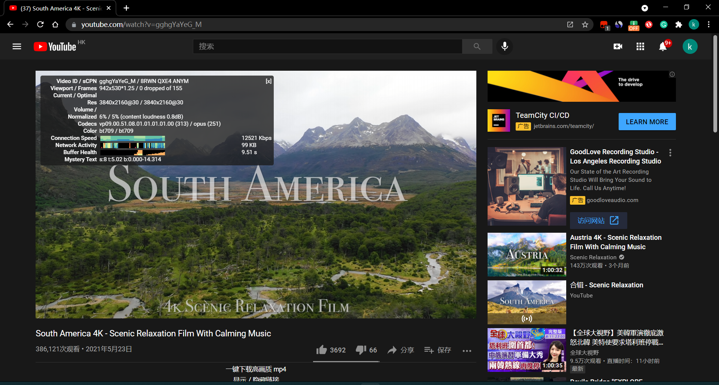Save the video to a playlist

437,350
